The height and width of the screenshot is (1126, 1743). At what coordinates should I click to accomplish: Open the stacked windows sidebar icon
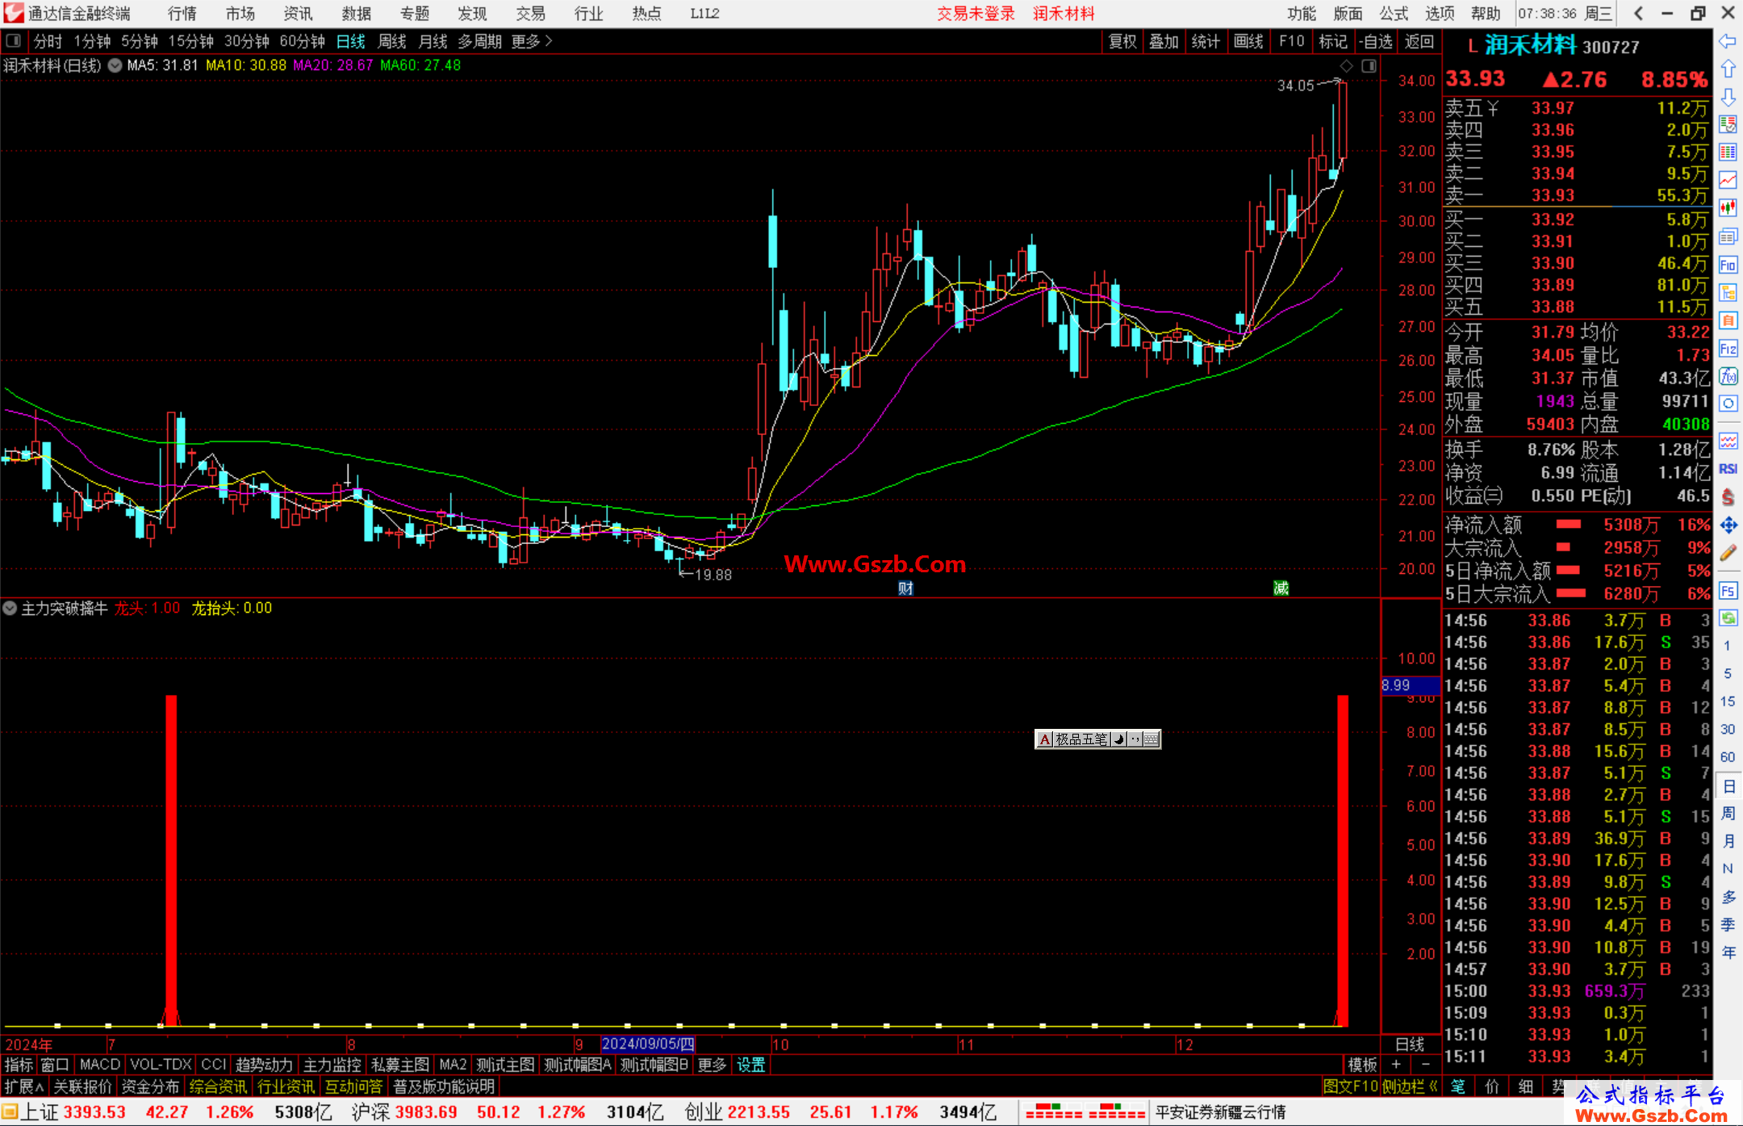1728,237
